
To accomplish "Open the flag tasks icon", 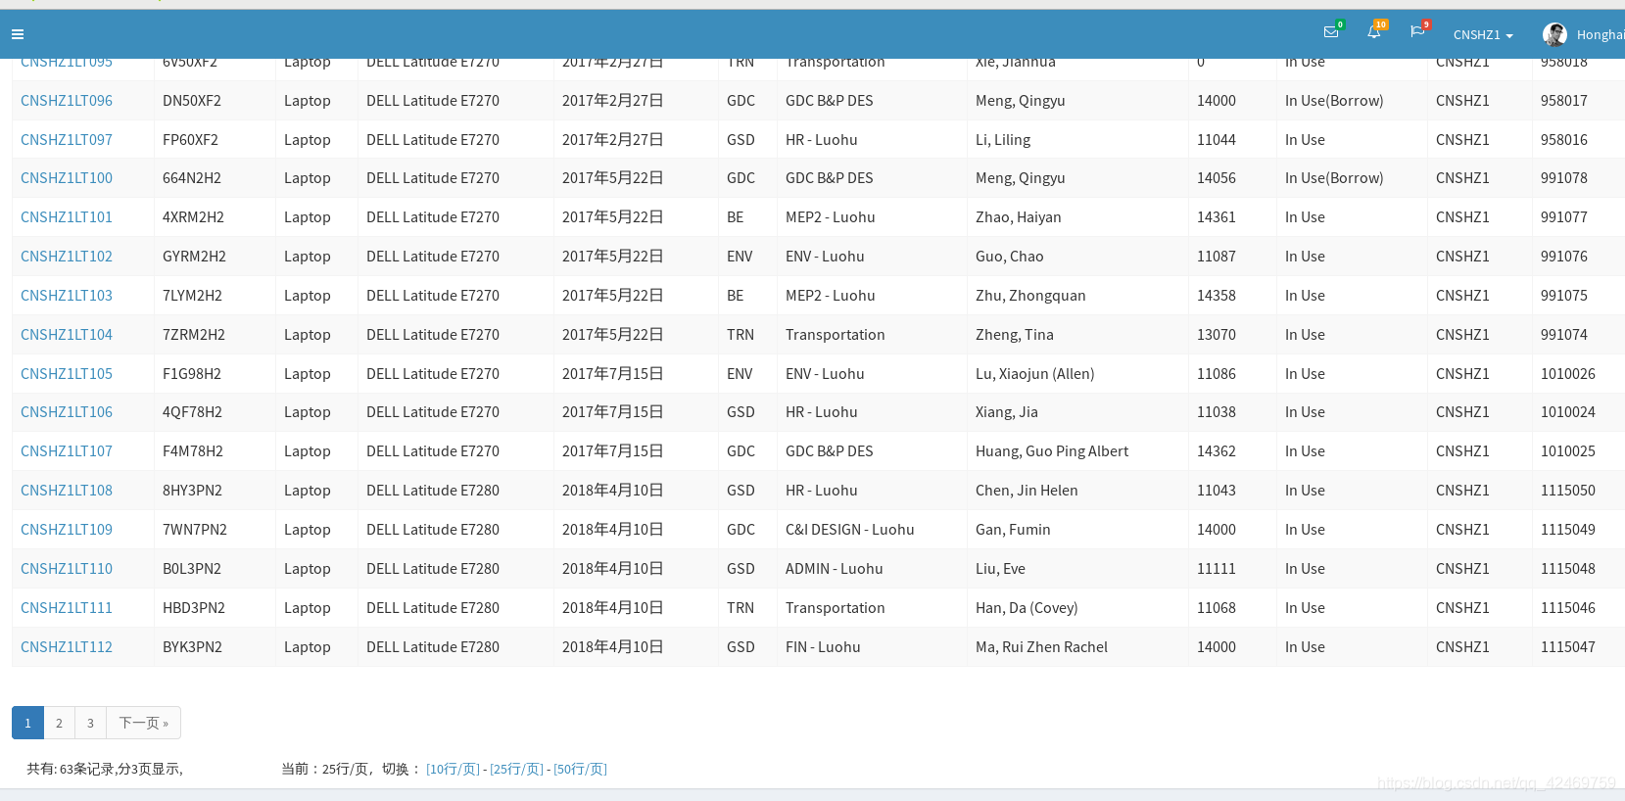I will 1416,32.
